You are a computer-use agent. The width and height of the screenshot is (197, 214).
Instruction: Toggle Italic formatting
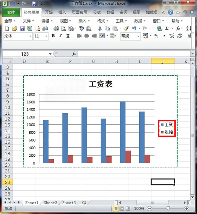click(x=61, y=36)
